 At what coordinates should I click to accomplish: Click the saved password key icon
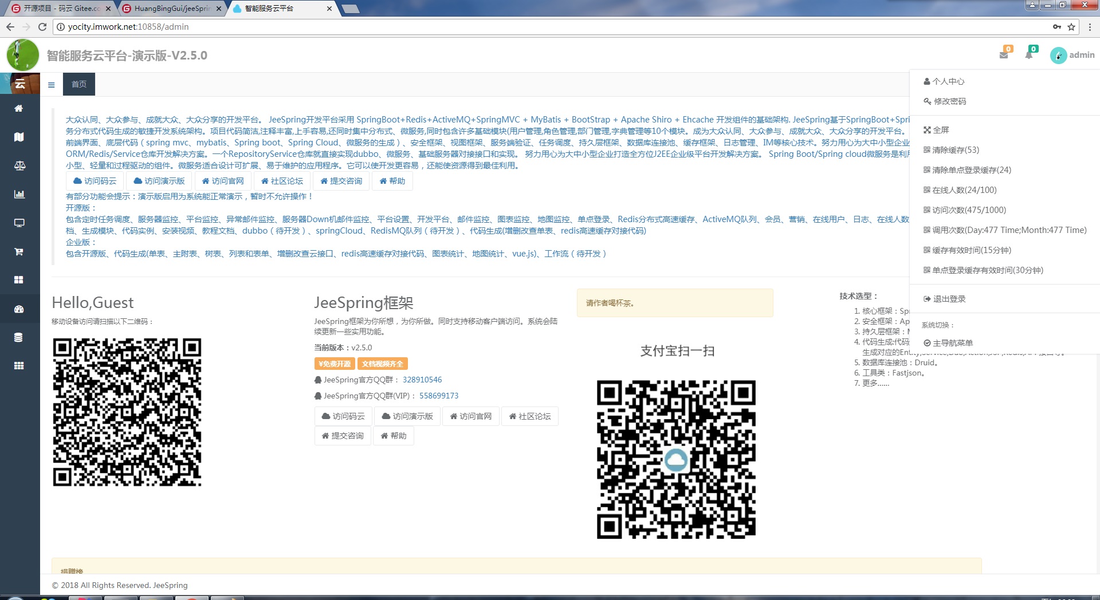tap(1057, 27)
